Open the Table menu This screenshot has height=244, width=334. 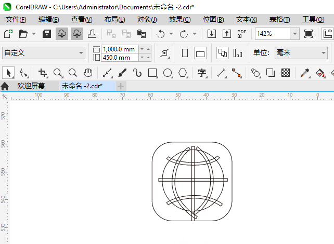point(280,20)
